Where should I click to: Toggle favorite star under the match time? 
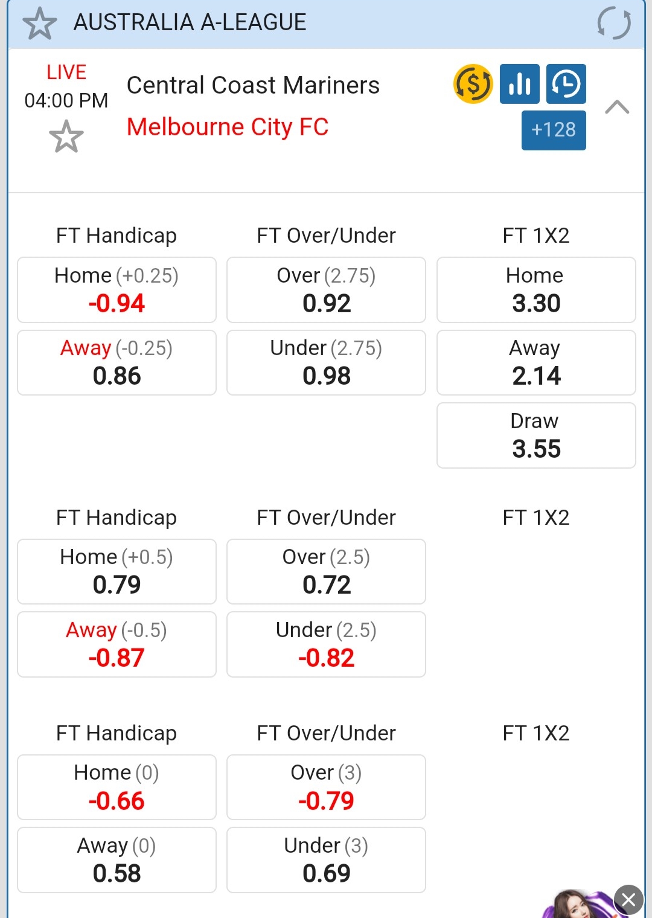66,136
